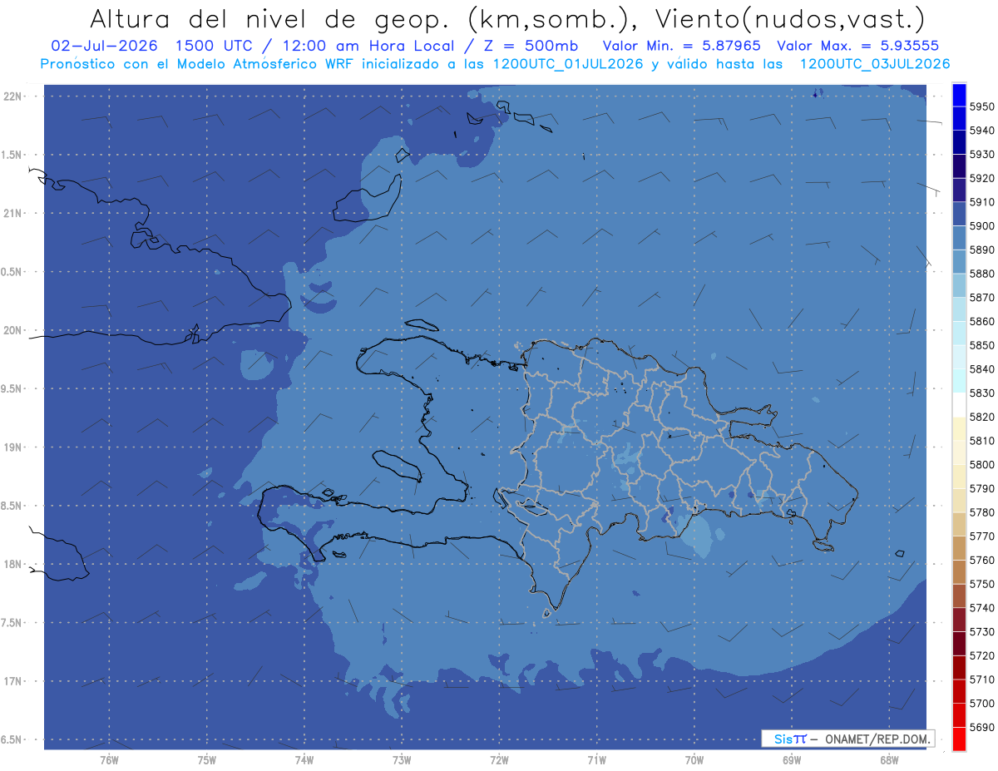Click the '5880' legend value
This screenshot has width=998, height=771.
click(x=981, y=274)
